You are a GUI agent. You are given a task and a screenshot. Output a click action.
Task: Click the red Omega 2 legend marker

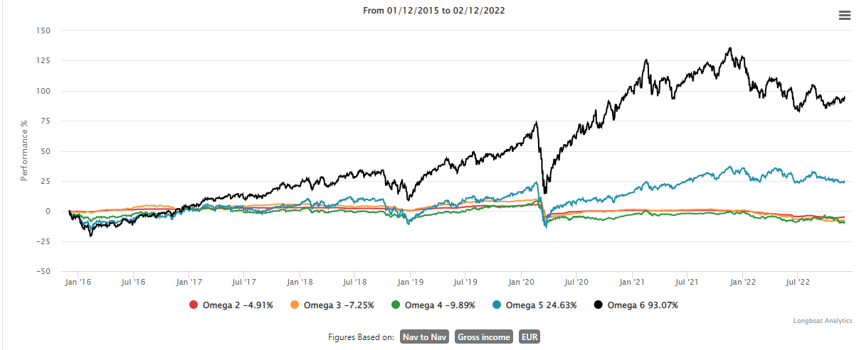click(x=193, y=305)
